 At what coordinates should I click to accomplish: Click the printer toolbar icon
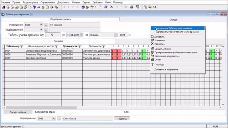pyautogui.click(x=132, y=7)
